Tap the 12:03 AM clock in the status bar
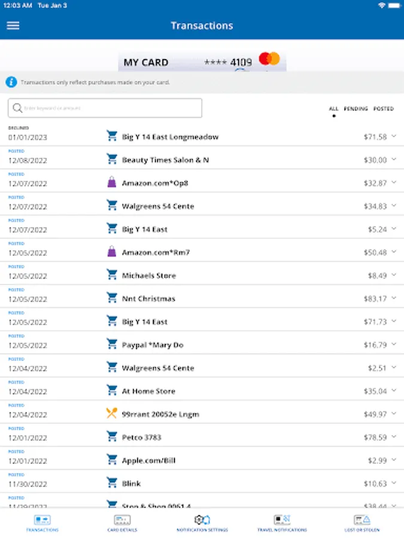 click(x=17, y=5)
